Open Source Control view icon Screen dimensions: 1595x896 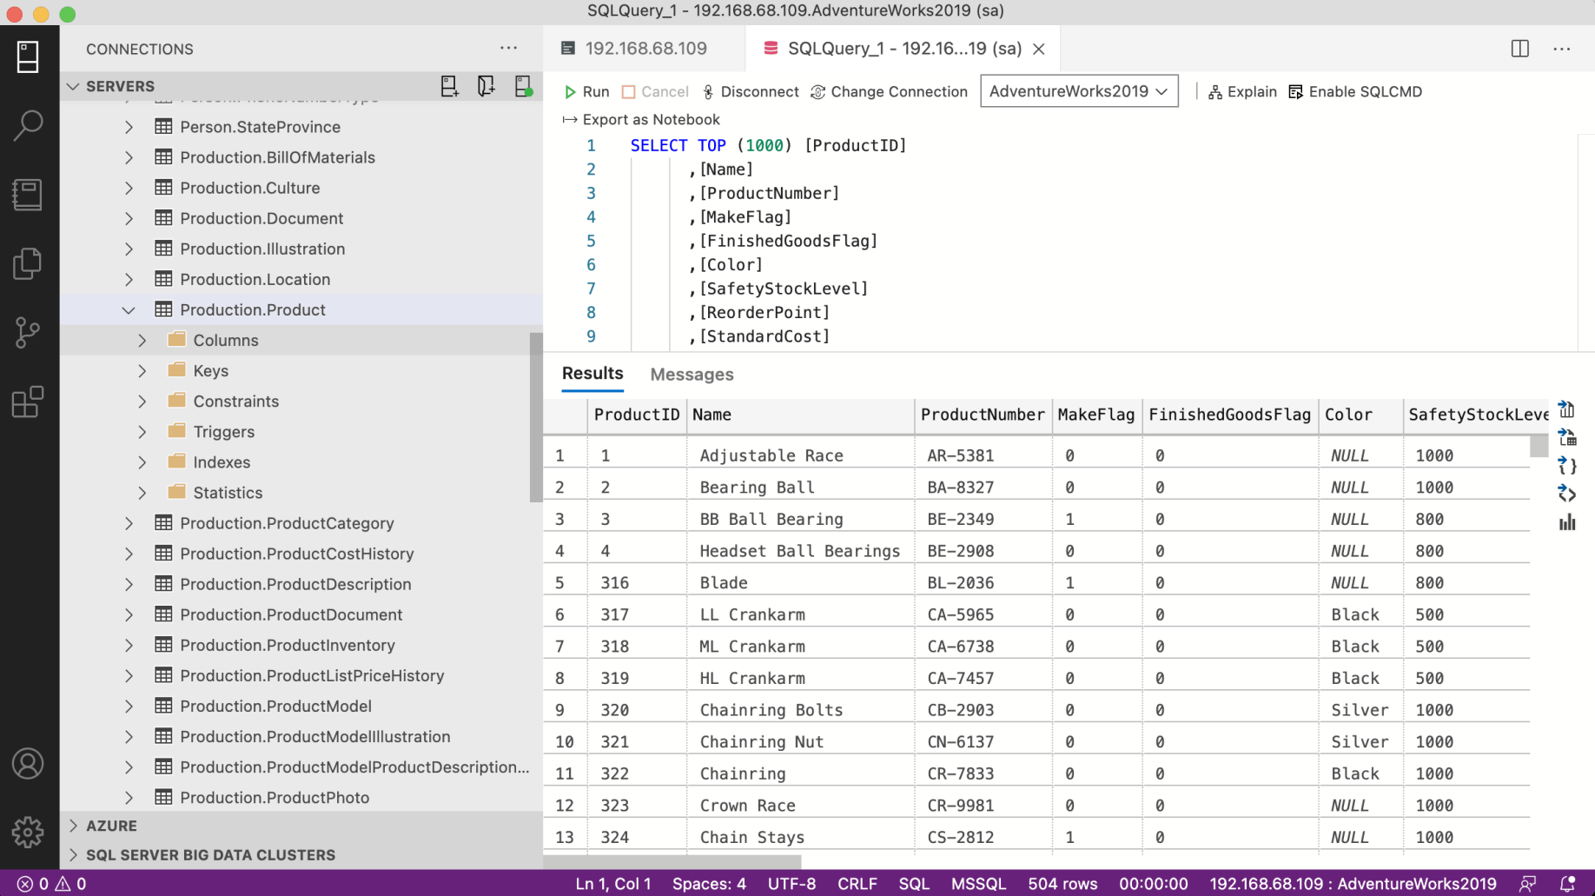click(x=28, y=333)
